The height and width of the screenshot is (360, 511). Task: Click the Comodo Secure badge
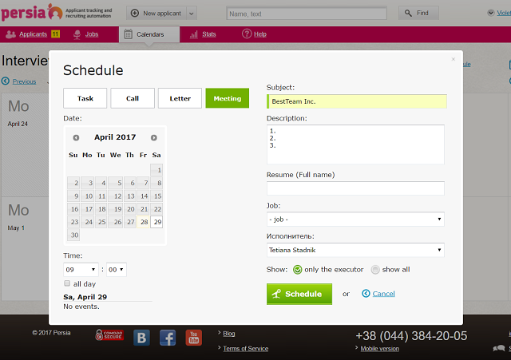109,336
